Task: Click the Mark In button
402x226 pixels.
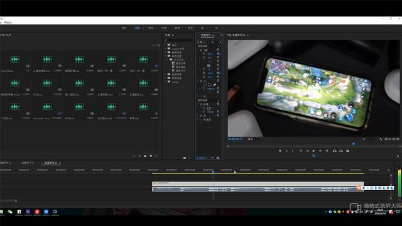Action: click(286, 151)
